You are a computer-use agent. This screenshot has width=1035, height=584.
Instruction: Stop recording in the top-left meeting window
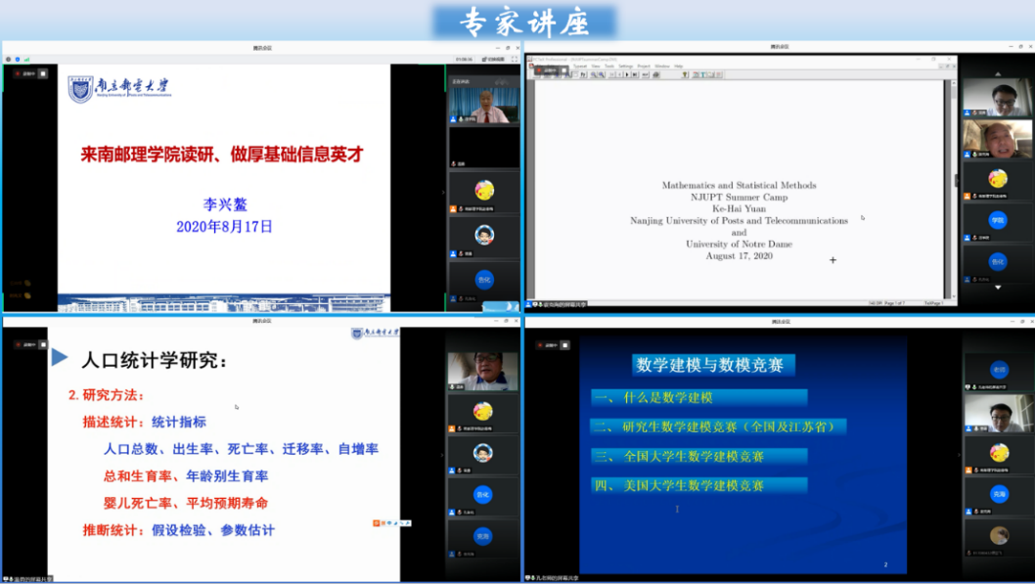coord(43,73)
